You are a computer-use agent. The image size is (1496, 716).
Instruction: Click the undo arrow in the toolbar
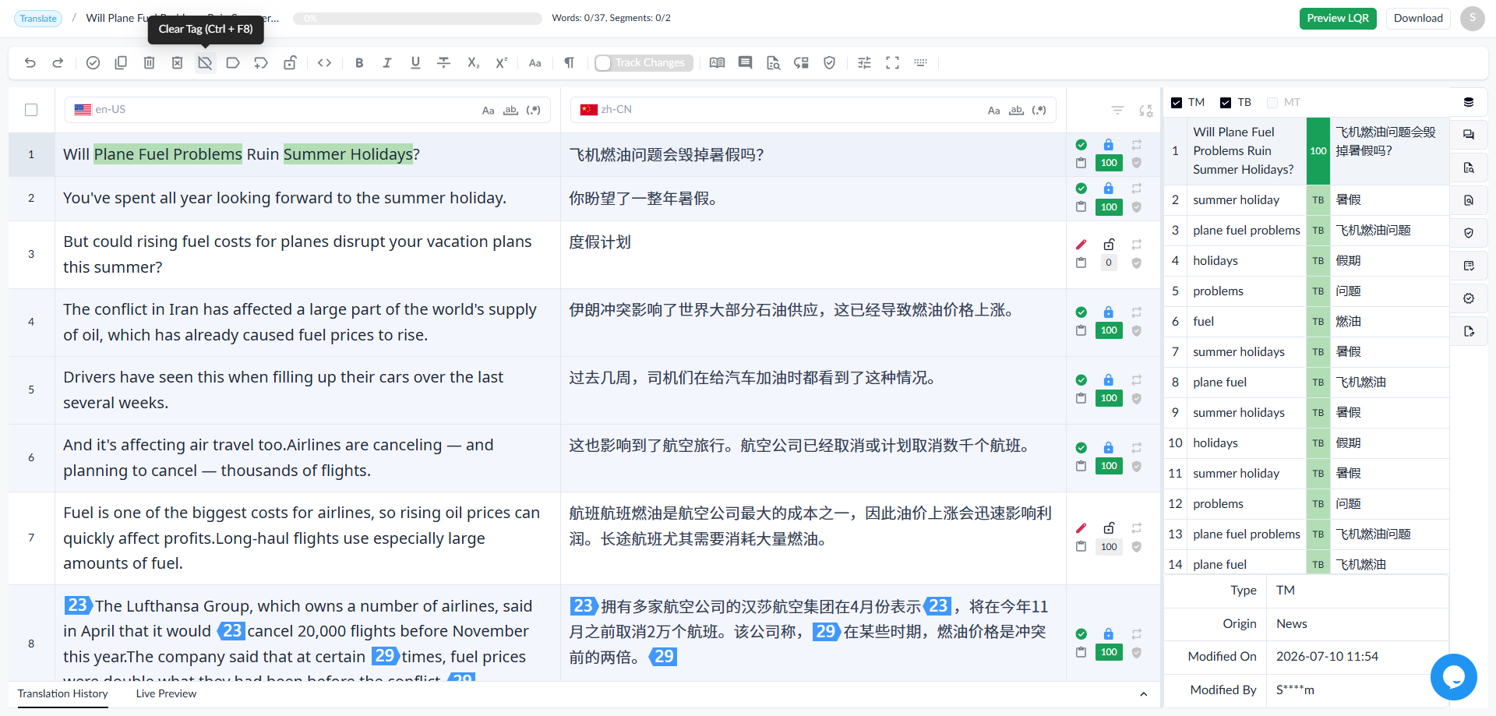click(x=30, y=63)
